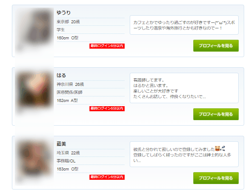
Task: Open ゆうり's profile with the green button
Action: pyautogui.click(x=216, y=46)
